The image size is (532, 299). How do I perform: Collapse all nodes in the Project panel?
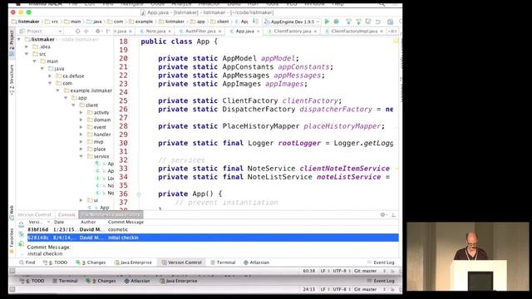86,31
